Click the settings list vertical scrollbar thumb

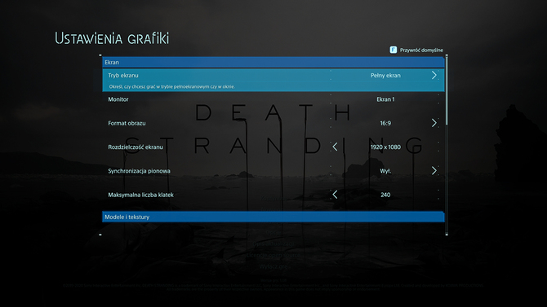(x=447, y=91)
